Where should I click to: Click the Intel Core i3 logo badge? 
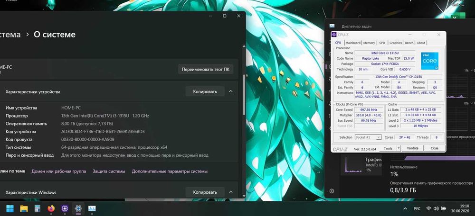[x=429, y=61]
